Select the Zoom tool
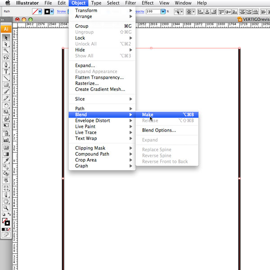 [x=6, y=208]
